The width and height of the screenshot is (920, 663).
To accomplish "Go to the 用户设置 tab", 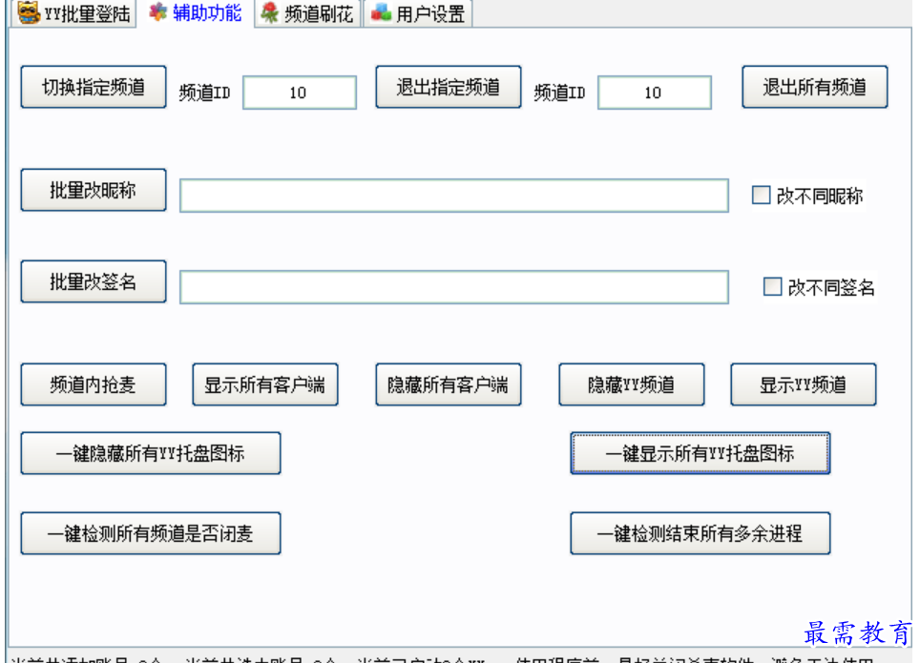I will (418, 13).
